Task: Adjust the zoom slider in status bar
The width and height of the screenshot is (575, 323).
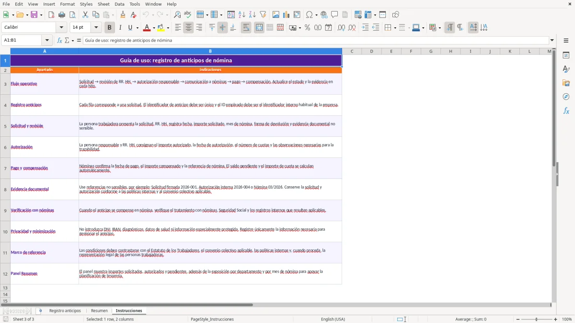Action: (537, 319)
